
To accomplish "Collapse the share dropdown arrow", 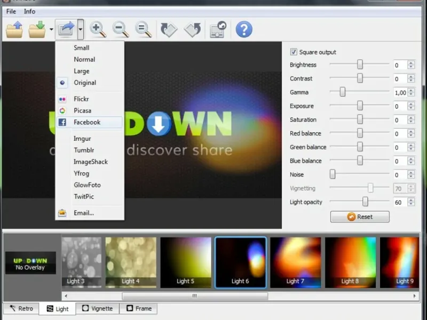I will [80, 29].
